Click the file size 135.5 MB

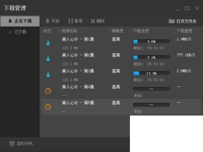70,48
